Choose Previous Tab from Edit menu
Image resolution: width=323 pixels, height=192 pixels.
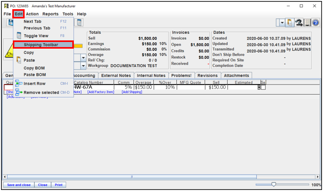(43, 28)
